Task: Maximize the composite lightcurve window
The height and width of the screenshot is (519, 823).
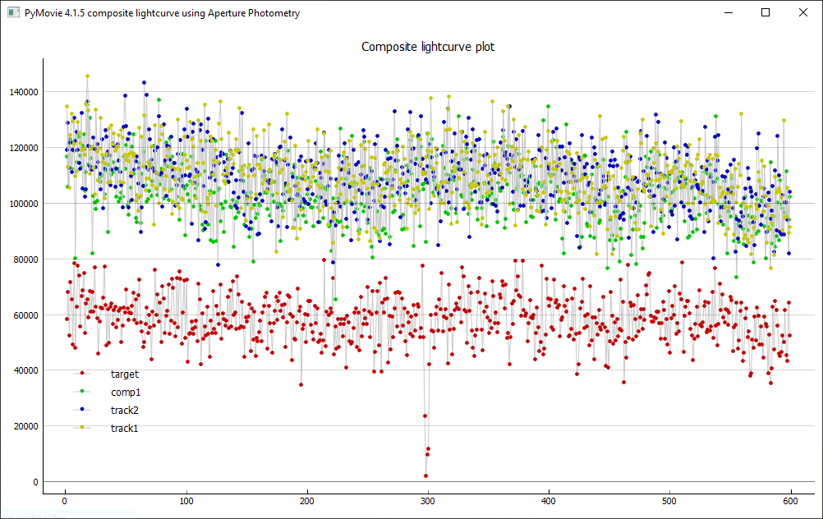Action: [766, 13]
